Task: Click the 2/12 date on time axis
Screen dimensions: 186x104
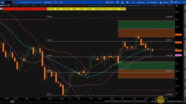Action: click(134, 99)
